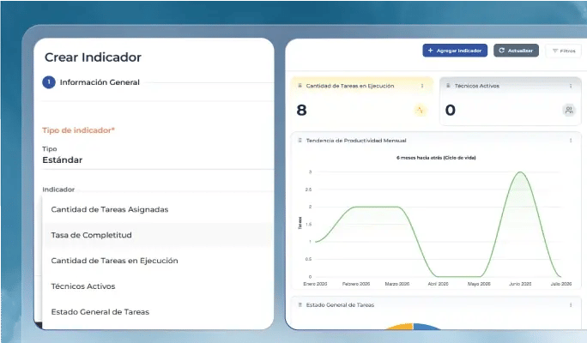This screenshot has height=343, width=587.
Task: Click the value 0 on Técnicos Activos card
Action: pyautogui.click(x=451, y=111)
